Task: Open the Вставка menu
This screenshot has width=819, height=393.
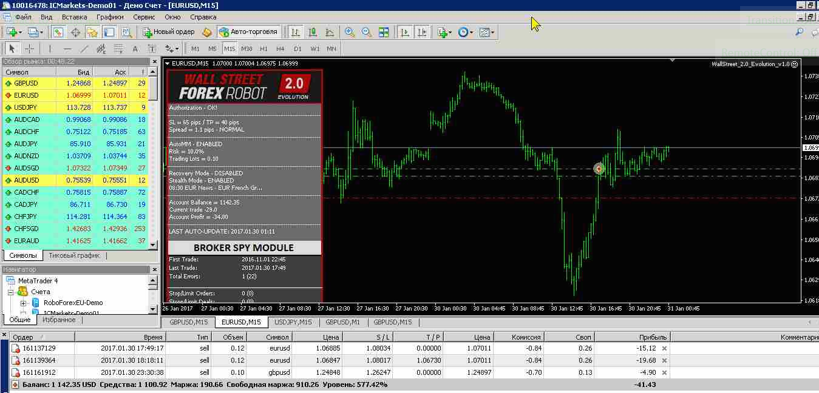Action: (74, 17)
